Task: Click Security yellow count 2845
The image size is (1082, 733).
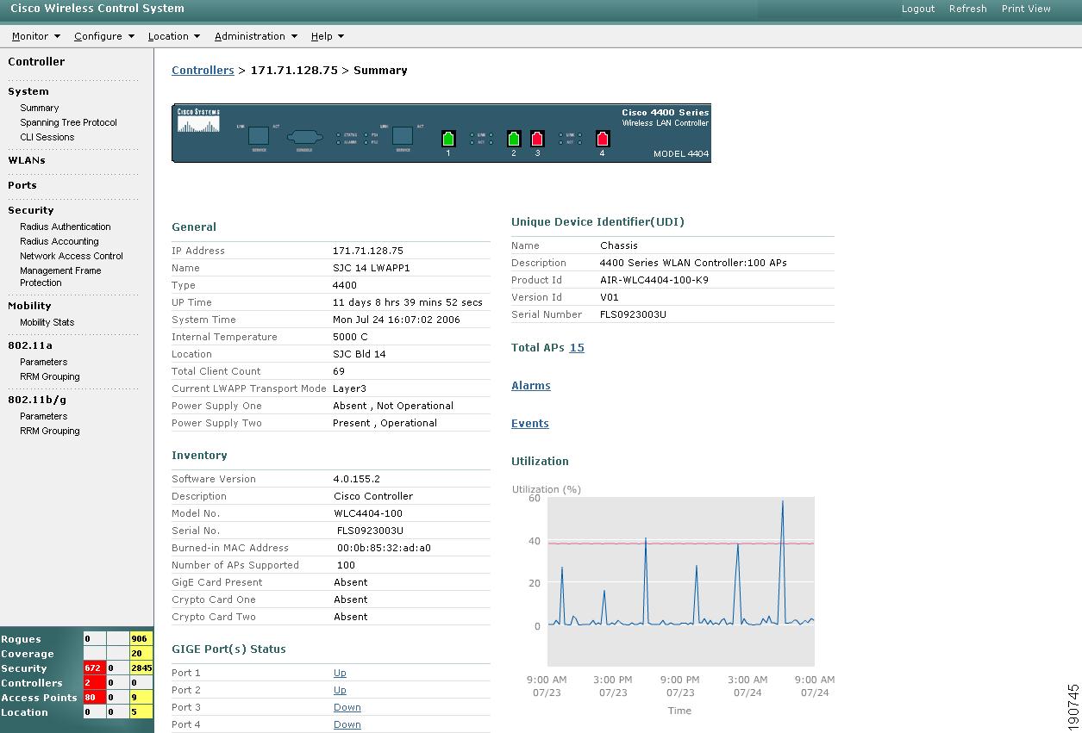Action: tap(141, 668)
